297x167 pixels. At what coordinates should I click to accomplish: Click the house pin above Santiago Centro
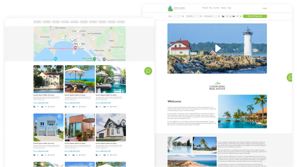[x=72, y=38]
